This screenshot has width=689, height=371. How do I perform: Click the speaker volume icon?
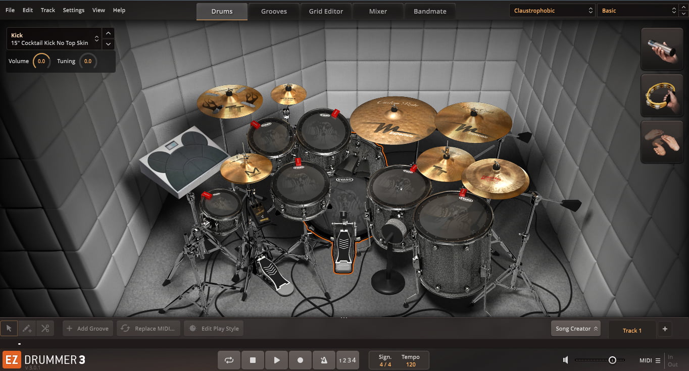point(566,360)
